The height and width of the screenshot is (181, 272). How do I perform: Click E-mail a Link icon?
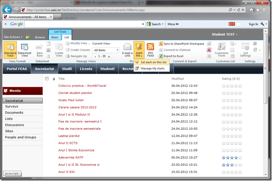[x=127, y=50]
